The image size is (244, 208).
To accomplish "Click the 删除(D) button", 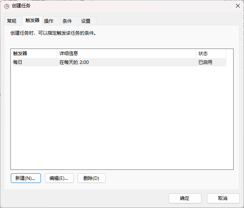I will coord(91,178).
